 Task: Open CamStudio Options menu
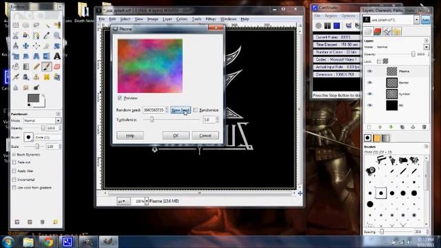coord(348,16)
